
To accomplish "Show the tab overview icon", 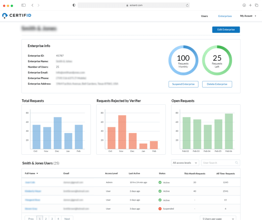I will click(257, 5).
